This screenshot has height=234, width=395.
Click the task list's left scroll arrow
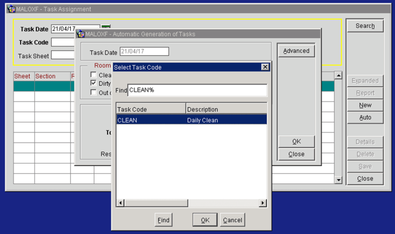[x=120, y=203]
